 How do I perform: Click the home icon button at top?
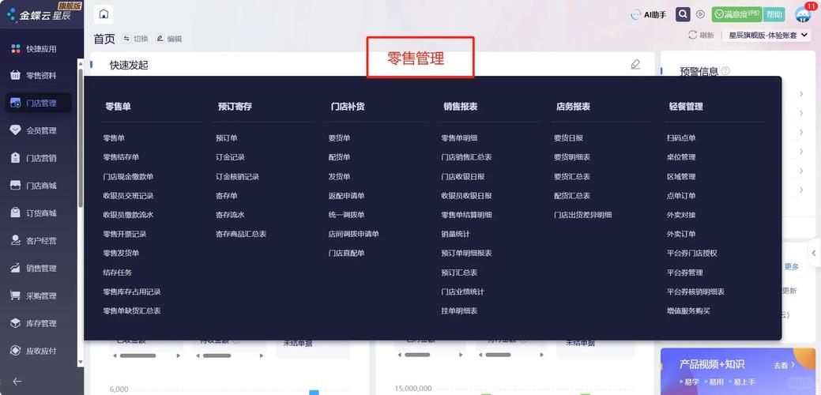click(104, 14)
